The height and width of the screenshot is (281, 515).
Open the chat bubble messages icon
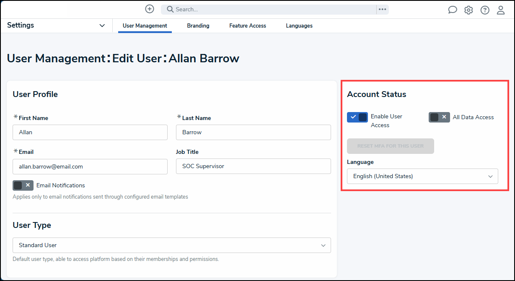[453, 10]
